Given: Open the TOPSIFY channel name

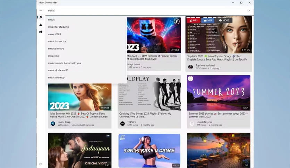Looking at the screenshot, I should (x=132, y=122).
